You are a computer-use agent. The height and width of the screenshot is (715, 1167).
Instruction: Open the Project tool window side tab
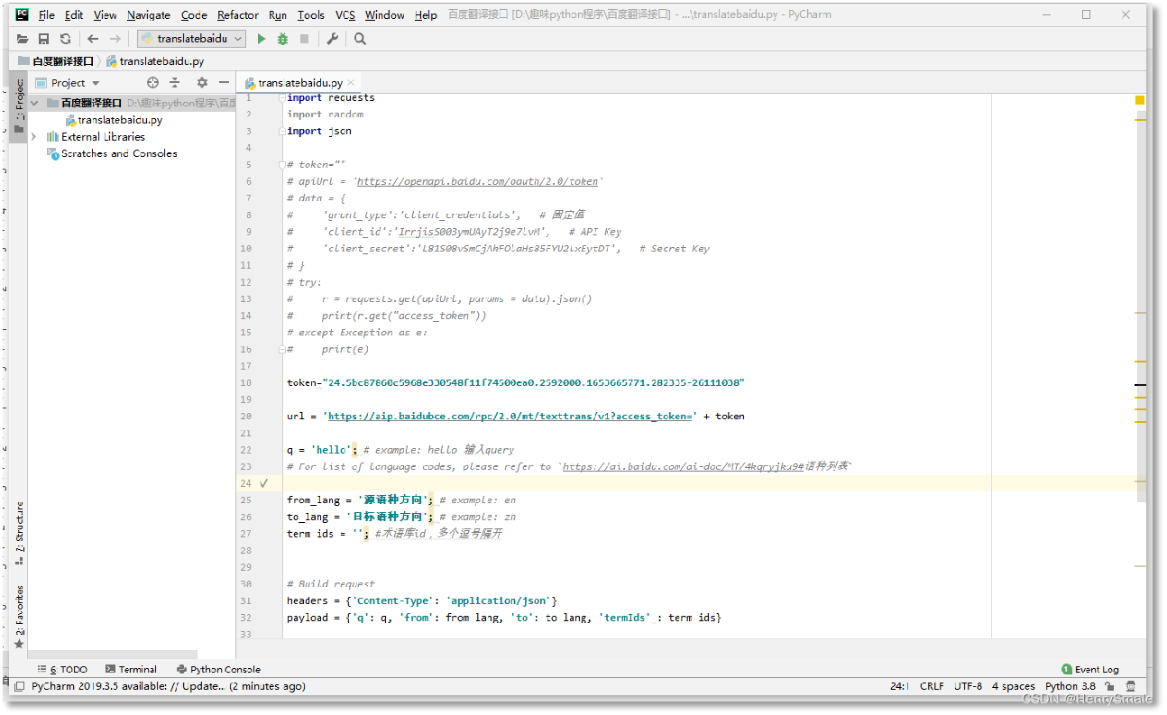pyautogui.click(x=19, y=105)
